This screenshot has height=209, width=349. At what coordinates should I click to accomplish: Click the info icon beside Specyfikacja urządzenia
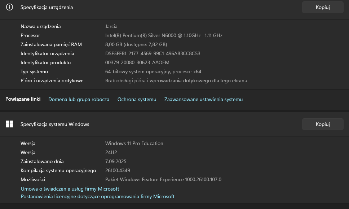[x=10, y=7]
